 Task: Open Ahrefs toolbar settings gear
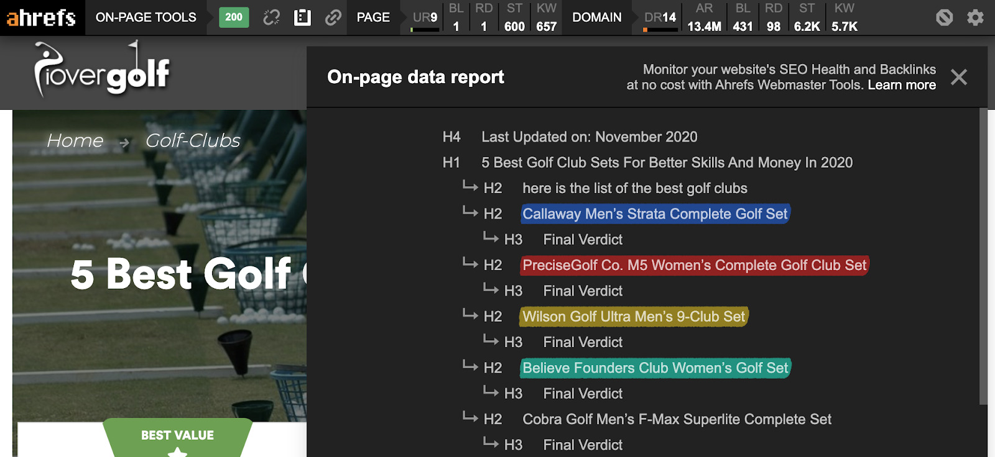(975, 17)
